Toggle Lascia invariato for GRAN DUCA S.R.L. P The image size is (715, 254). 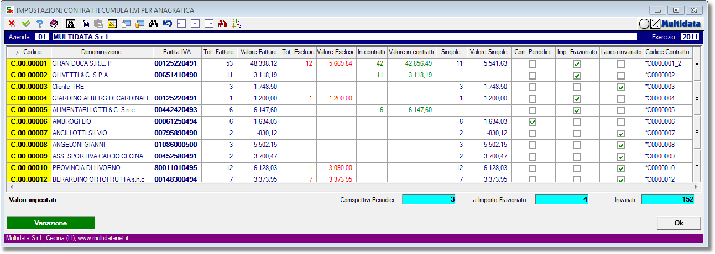tap(621, 64)
